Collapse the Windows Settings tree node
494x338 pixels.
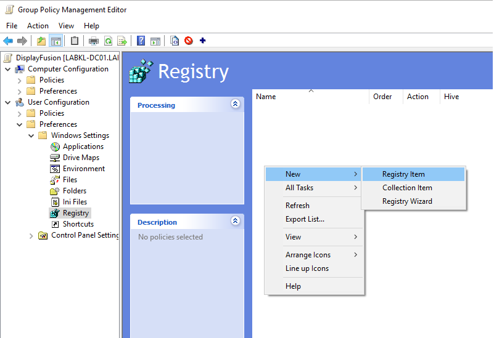click(x=31, y=135)
